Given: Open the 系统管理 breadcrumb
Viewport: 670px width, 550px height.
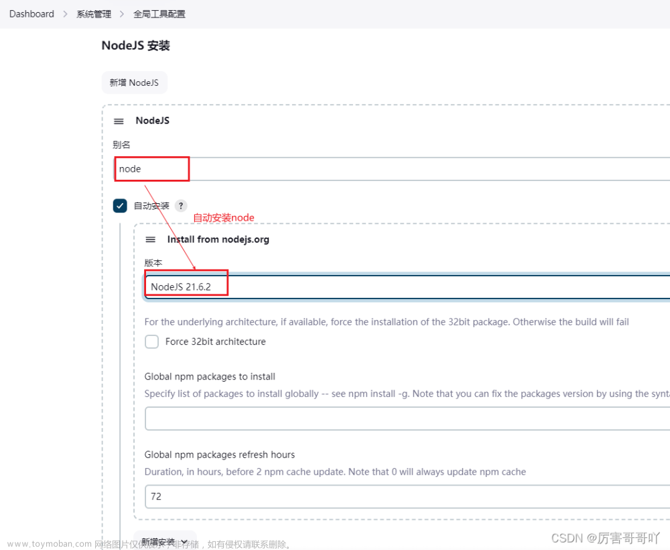Looking at the screenshot, I should (x=94, y=14).
